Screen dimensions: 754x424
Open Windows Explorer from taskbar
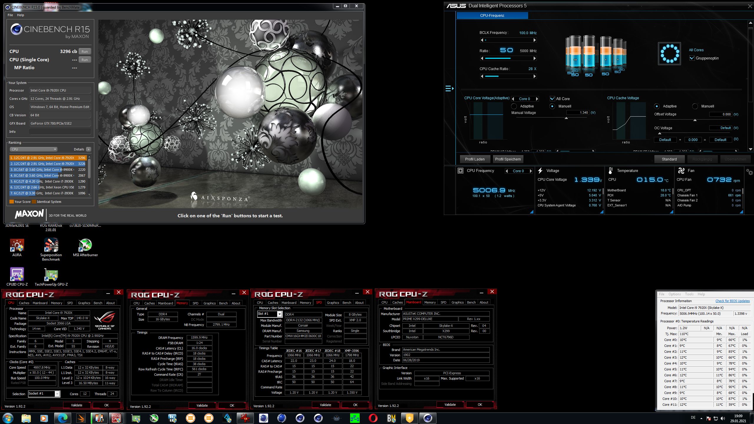click(x=26, y=418)
